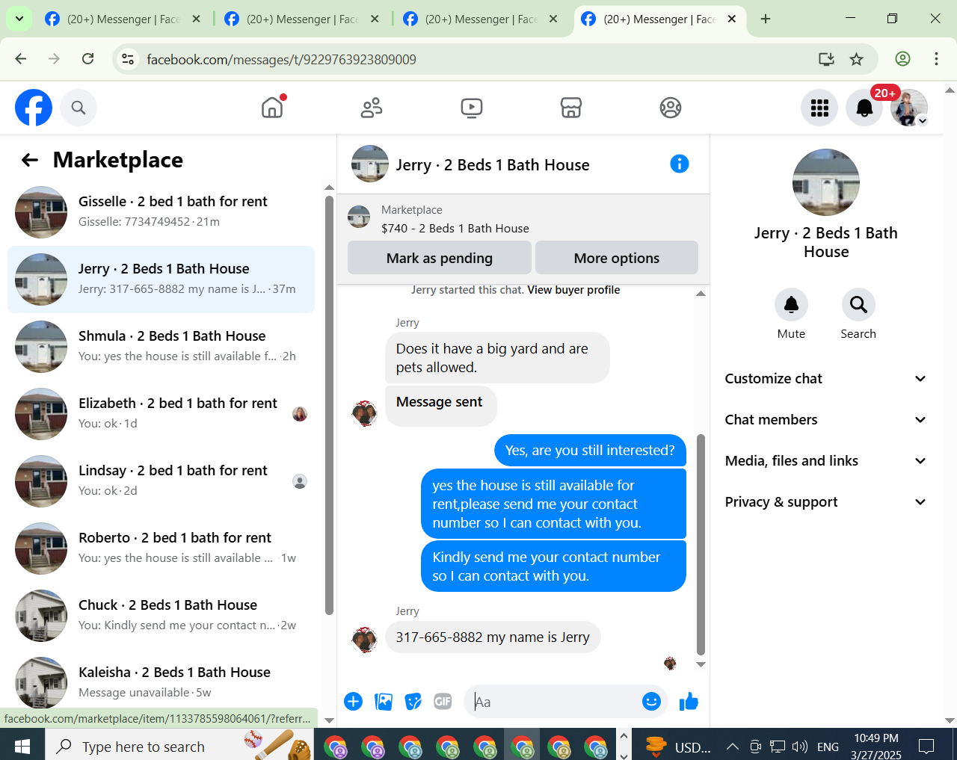
Task: Open the site information icon in address bar
Action: pos(128,59)
